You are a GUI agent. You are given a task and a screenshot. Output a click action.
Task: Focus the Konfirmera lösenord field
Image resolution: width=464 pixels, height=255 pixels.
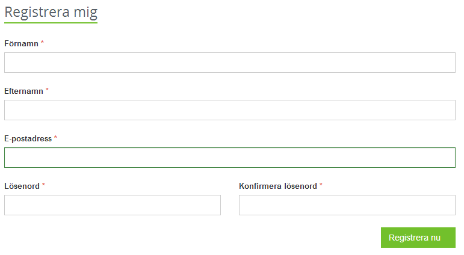click(347, 205)
